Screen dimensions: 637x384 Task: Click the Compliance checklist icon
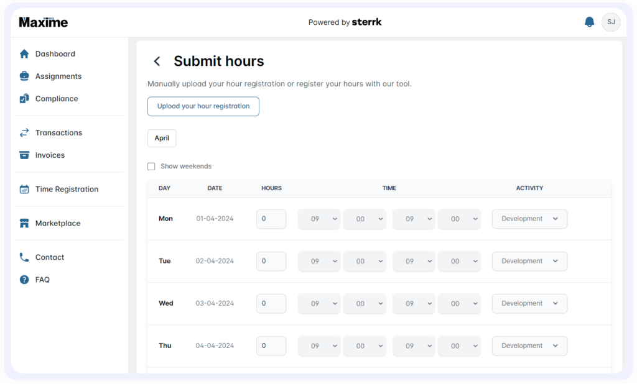24,99
